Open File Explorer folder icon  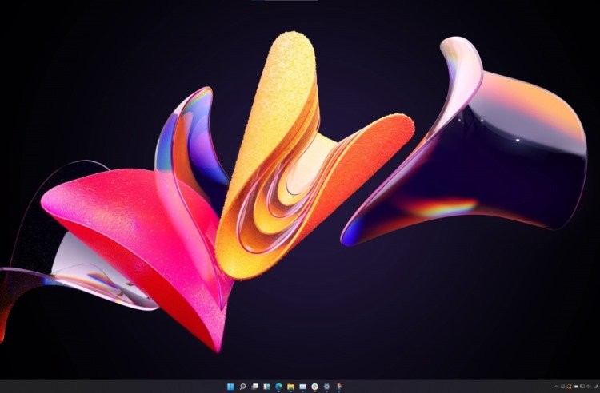[291, 387]
